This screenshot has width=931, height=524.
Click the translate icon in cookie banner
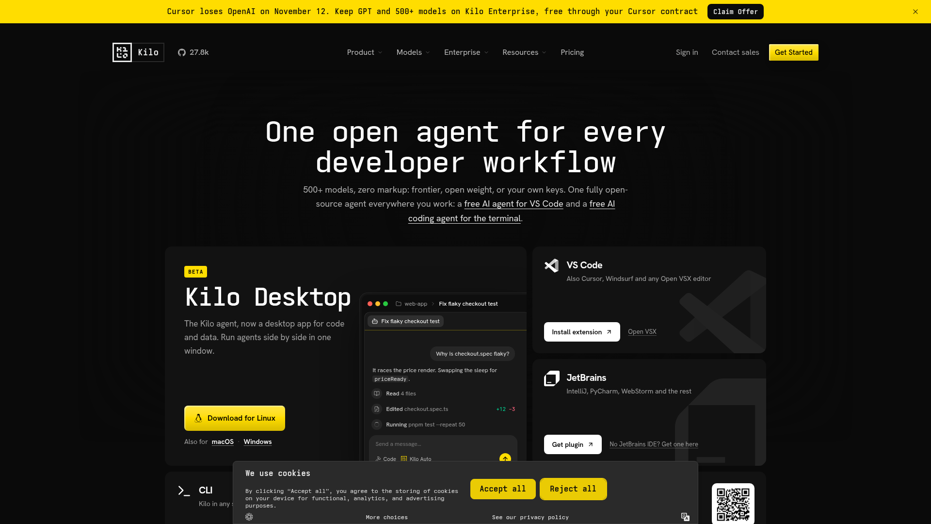[685, 517]
